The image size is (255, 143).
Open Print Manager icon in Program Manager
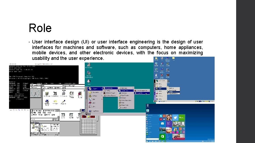point(63,94)
